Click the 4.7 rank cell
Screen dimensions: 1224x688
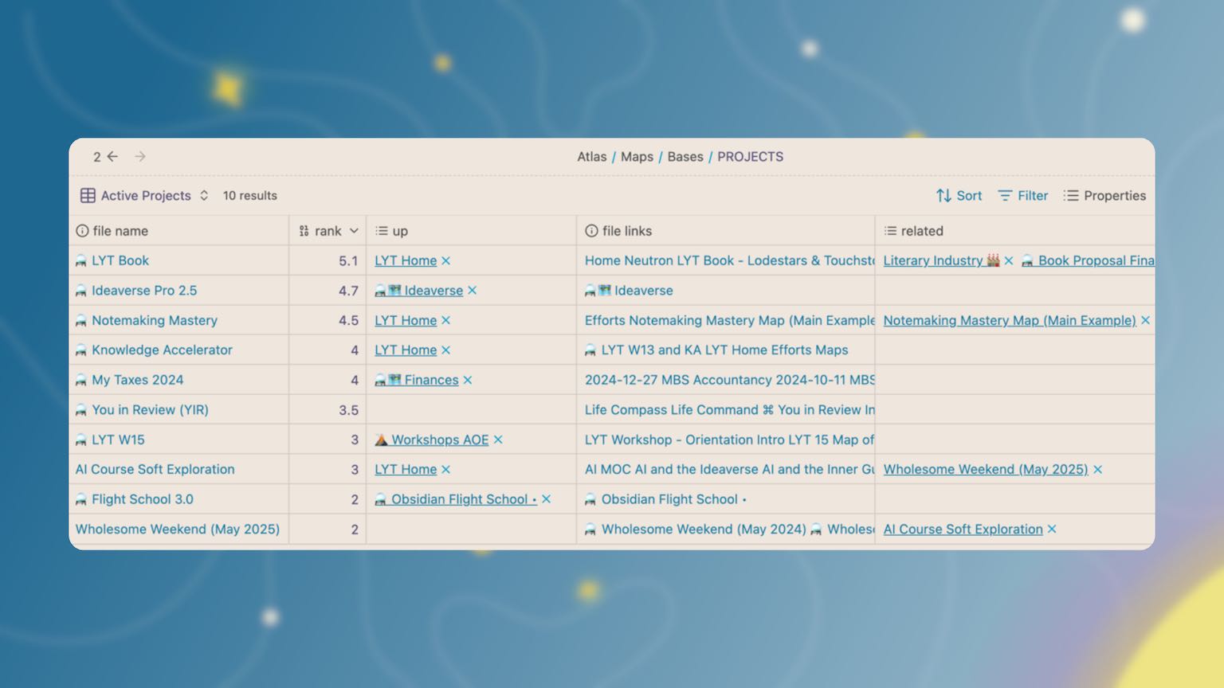click(x=328, y=291)
